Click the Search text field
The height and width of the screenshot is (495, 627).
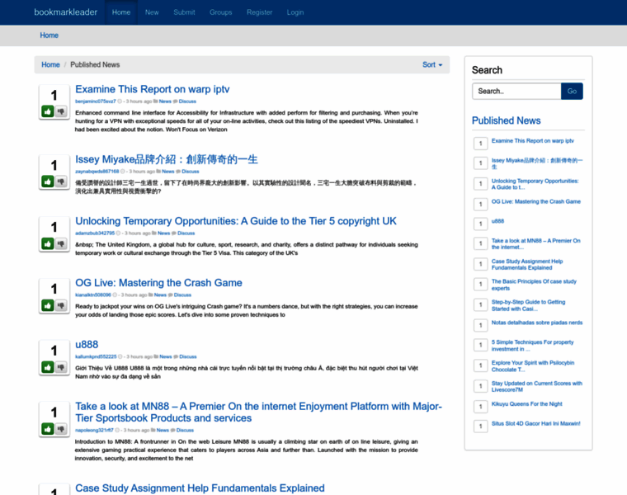coord(516,92)
